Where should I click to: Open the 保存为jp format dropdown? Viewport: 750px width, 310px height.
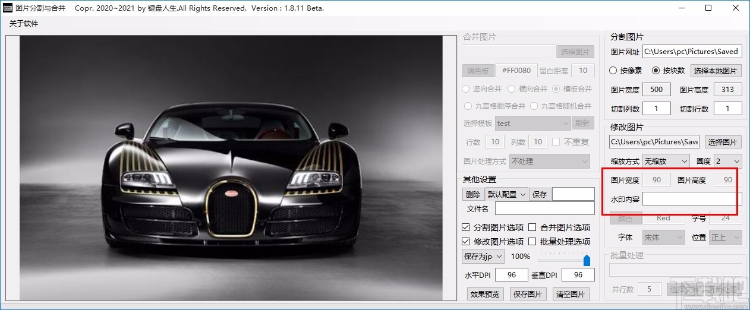coord(483,257)
